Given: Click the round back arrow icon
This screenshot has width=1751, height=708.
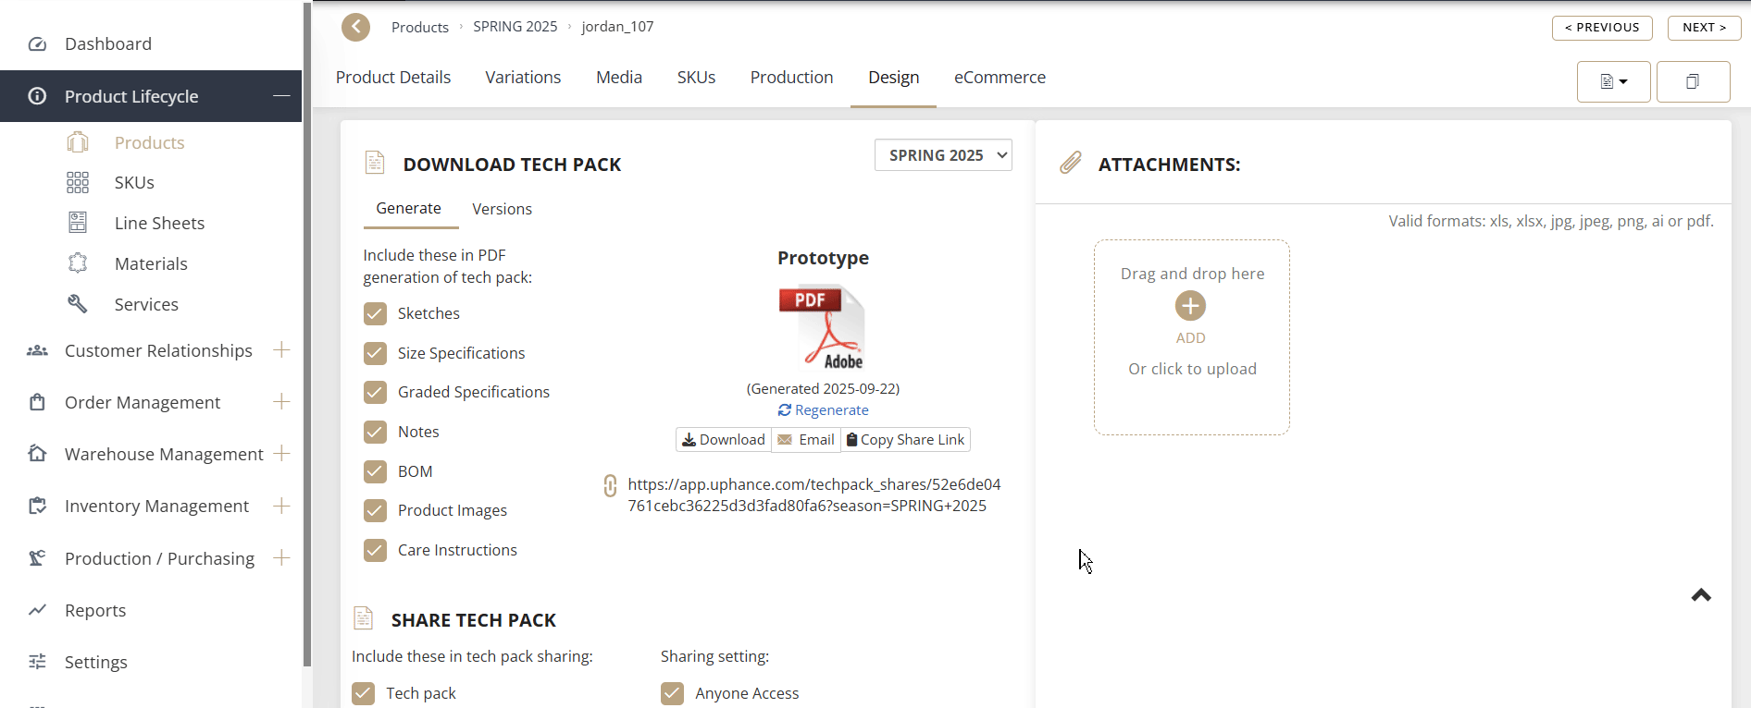Looking at the screenshot, I should click(355, 27).
